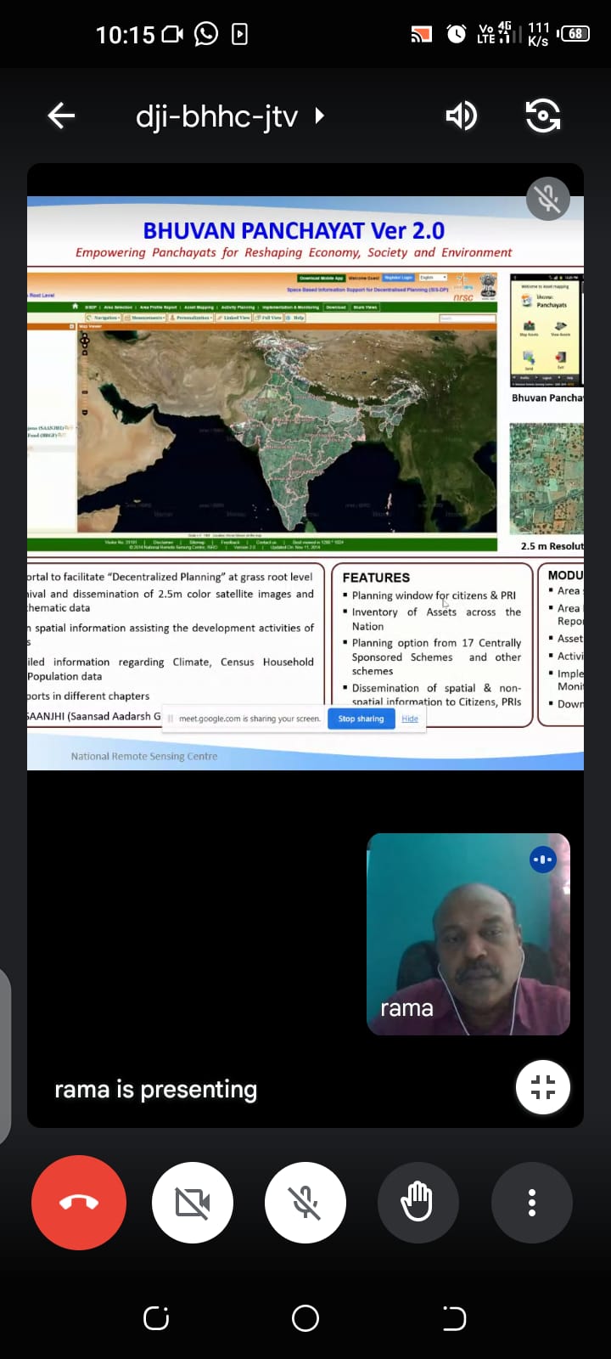The image size is (611, 1359).
Task: Toggle the camera on or off
Action: 193,1203
